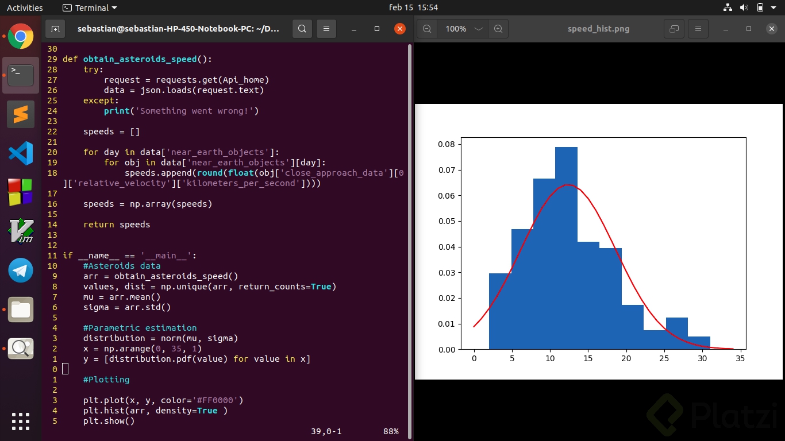This screenshot has width=785, height=441.
Task: Launch Sublime Text from the dock
Action: point(21,114)
